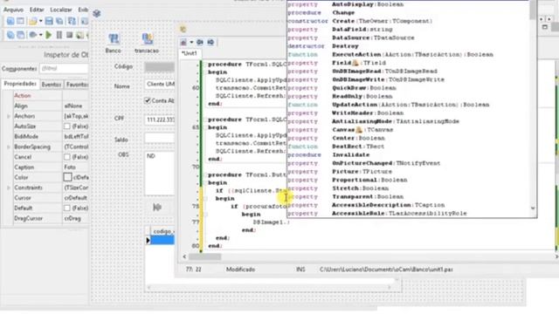559x314 pixels.
Task: Click the Open folder toolbar icon
Action: click(x=33, y=21)
